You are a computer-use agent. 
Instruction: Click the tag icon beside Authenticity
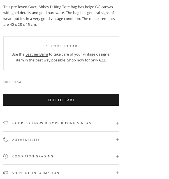[6, 140]
